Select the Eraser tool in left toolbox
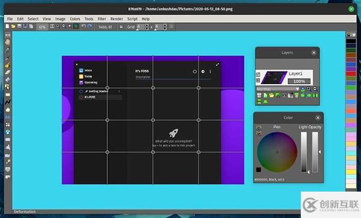The height and width of the screenshot is (218, 361). pyautogui.click(x=8, y=72)
